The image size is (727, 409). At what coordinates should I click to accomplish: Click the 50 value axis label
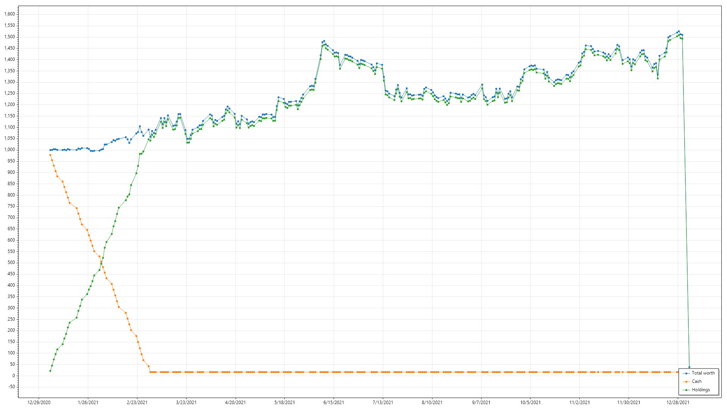[x=13, y=364]
